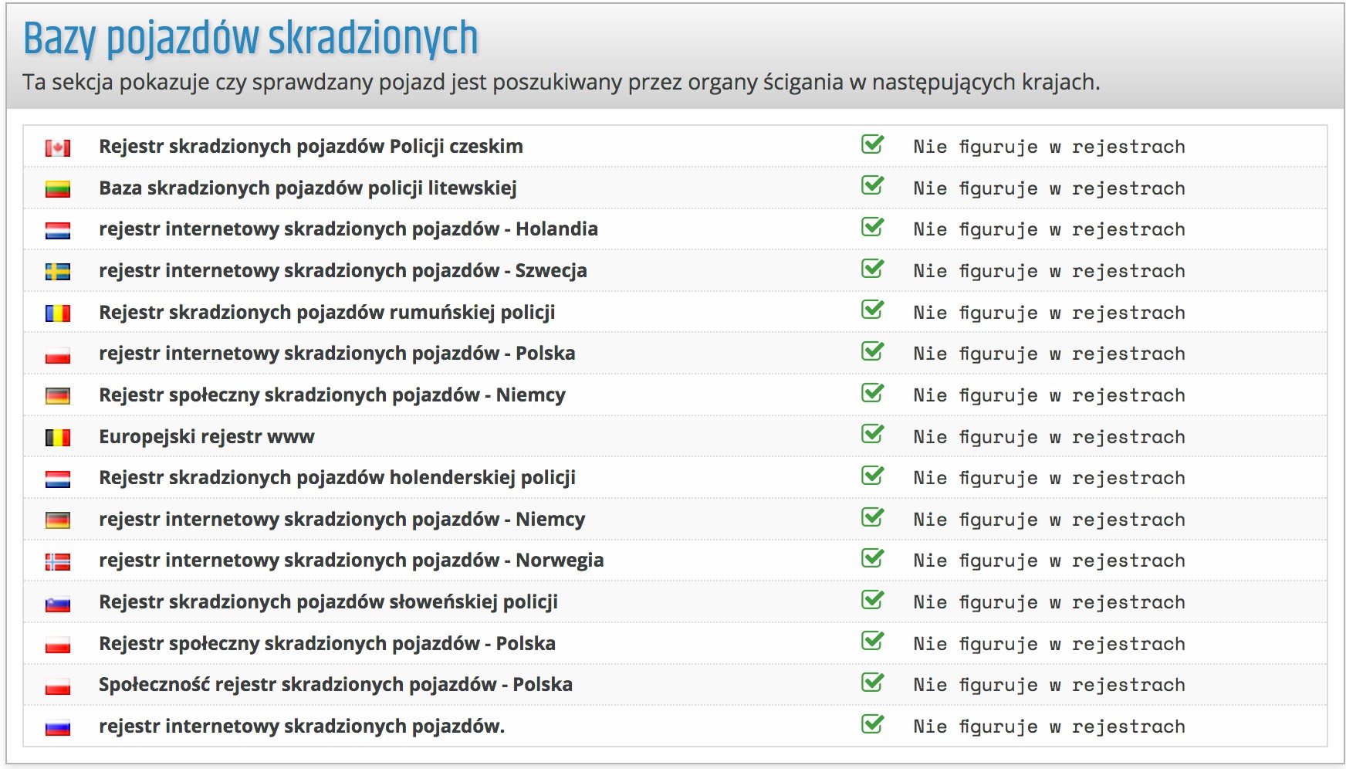Select 'Społeczność rejestr skradzionych pojazdów - Polska'
This screenshot has width=1346, height=769.
click(x=336, y=685)
